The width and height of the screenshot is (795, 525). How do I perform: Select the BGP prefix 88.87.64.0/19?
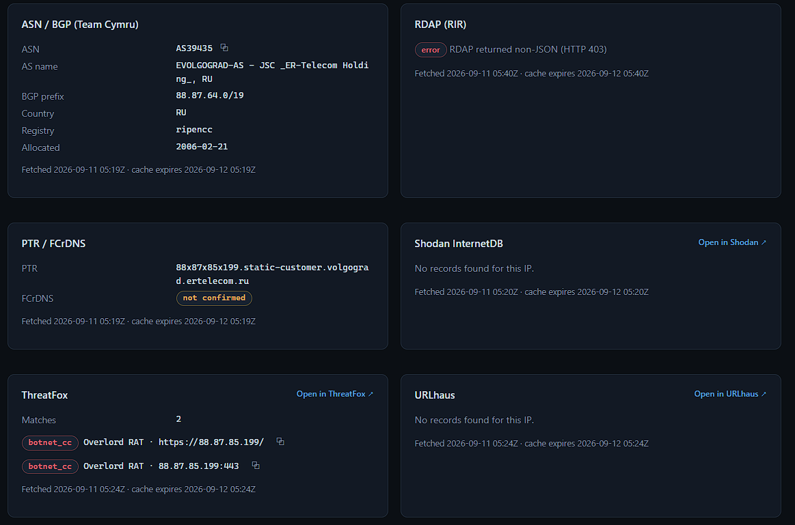tap(210, 95)
